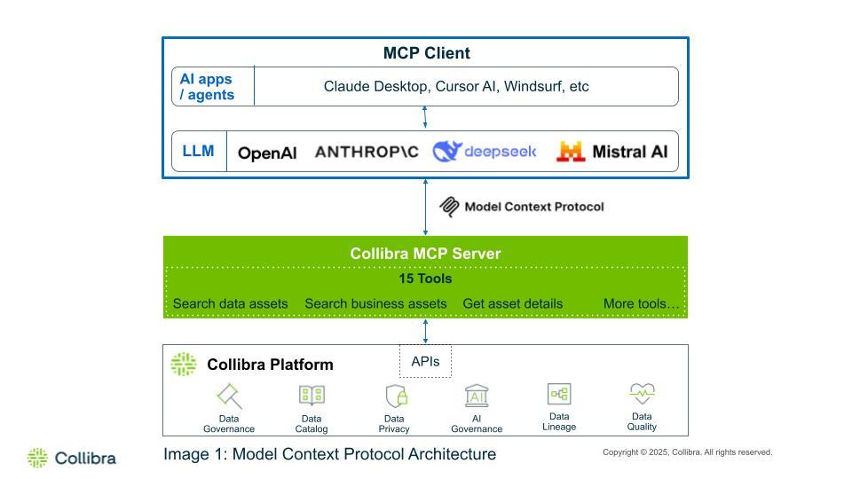Select the Search data assets tool
This screenshot has width=852, height=479.
tap(230, 303)
